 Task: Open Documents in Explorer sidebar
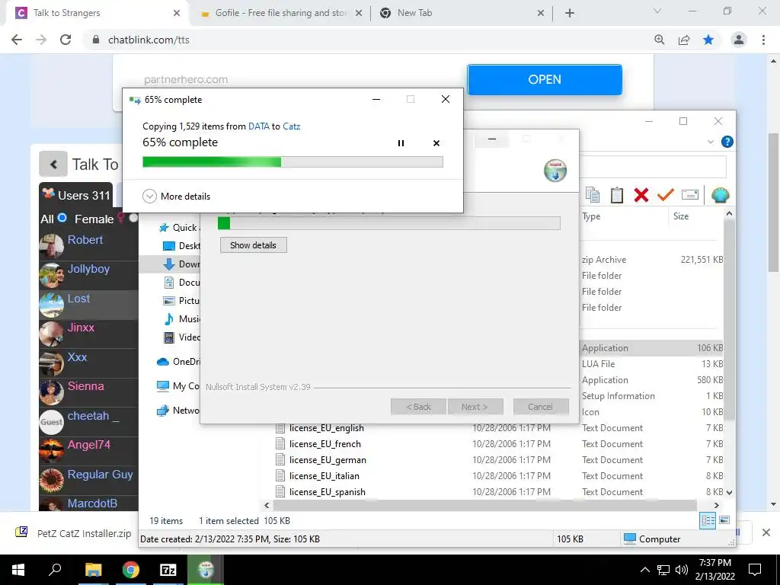[x=181, y=283]
